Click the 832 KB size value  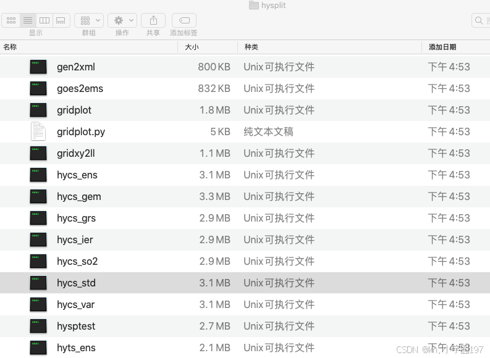coord(214,88)
